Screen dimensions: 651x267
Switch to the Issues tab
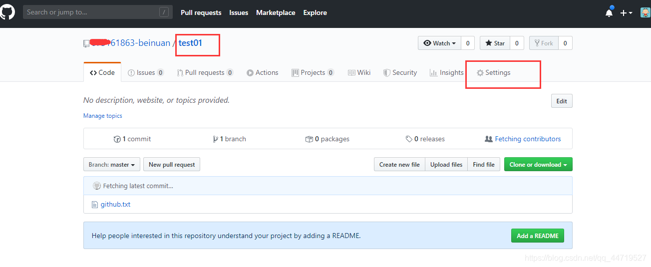146,72
